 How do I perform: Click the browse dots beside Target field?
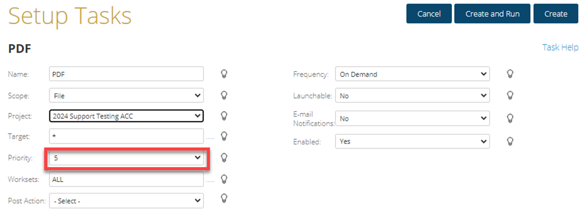210,138
